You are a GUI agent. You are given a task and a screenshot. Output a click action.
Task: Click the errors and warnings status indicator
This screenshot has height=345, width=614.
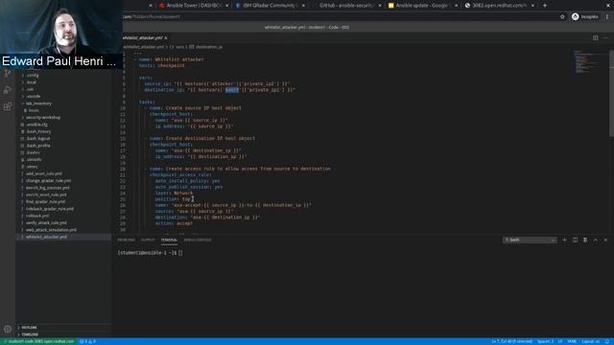tap(87, 341)
